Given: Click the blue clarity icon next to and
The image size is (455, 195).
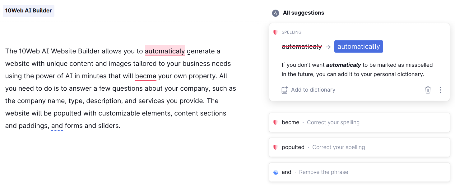Looking at the screenshot, I should [x=276, y=172].
